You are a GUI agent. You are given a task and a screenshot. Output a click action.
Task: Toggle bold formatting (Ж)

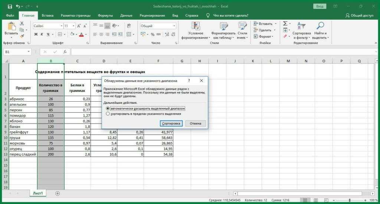pyautogui.click(x=36, y=34)
